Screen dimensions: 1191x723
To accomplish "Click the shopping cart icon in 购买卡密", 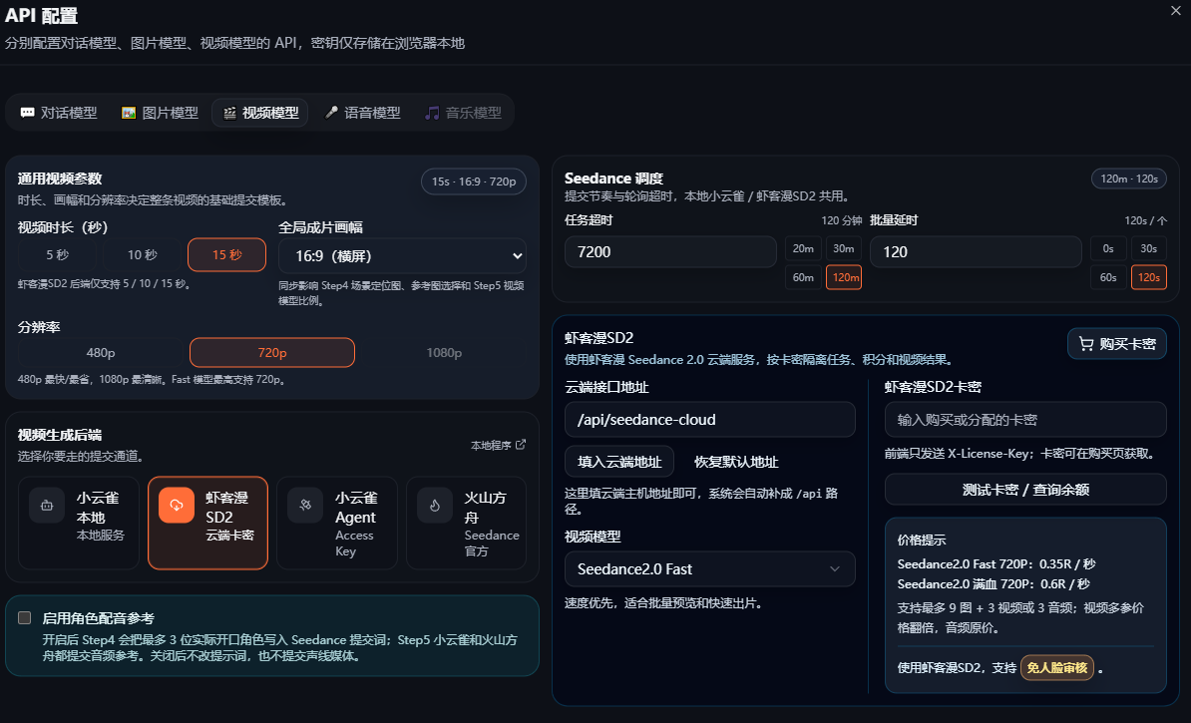I will coord(1086,344).
